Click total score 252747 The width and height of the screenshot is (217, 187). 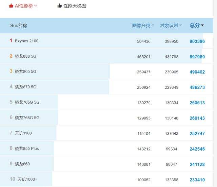(197, 133)
